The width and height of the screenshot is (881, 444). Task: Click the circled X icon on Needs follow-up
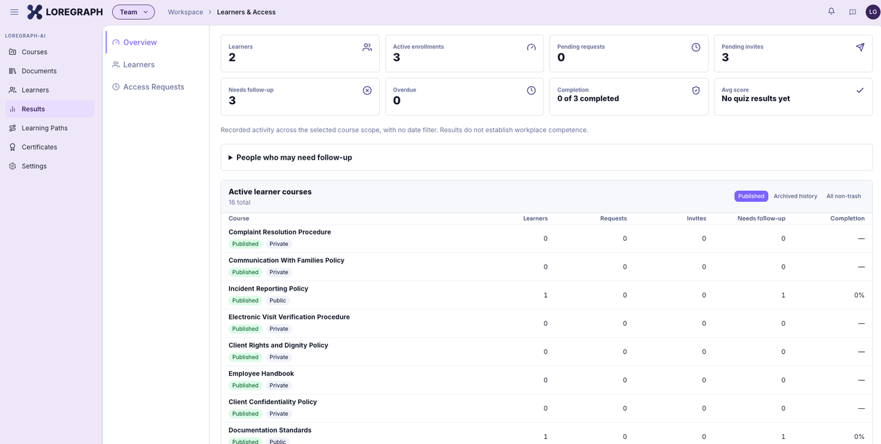coord(367,91)
